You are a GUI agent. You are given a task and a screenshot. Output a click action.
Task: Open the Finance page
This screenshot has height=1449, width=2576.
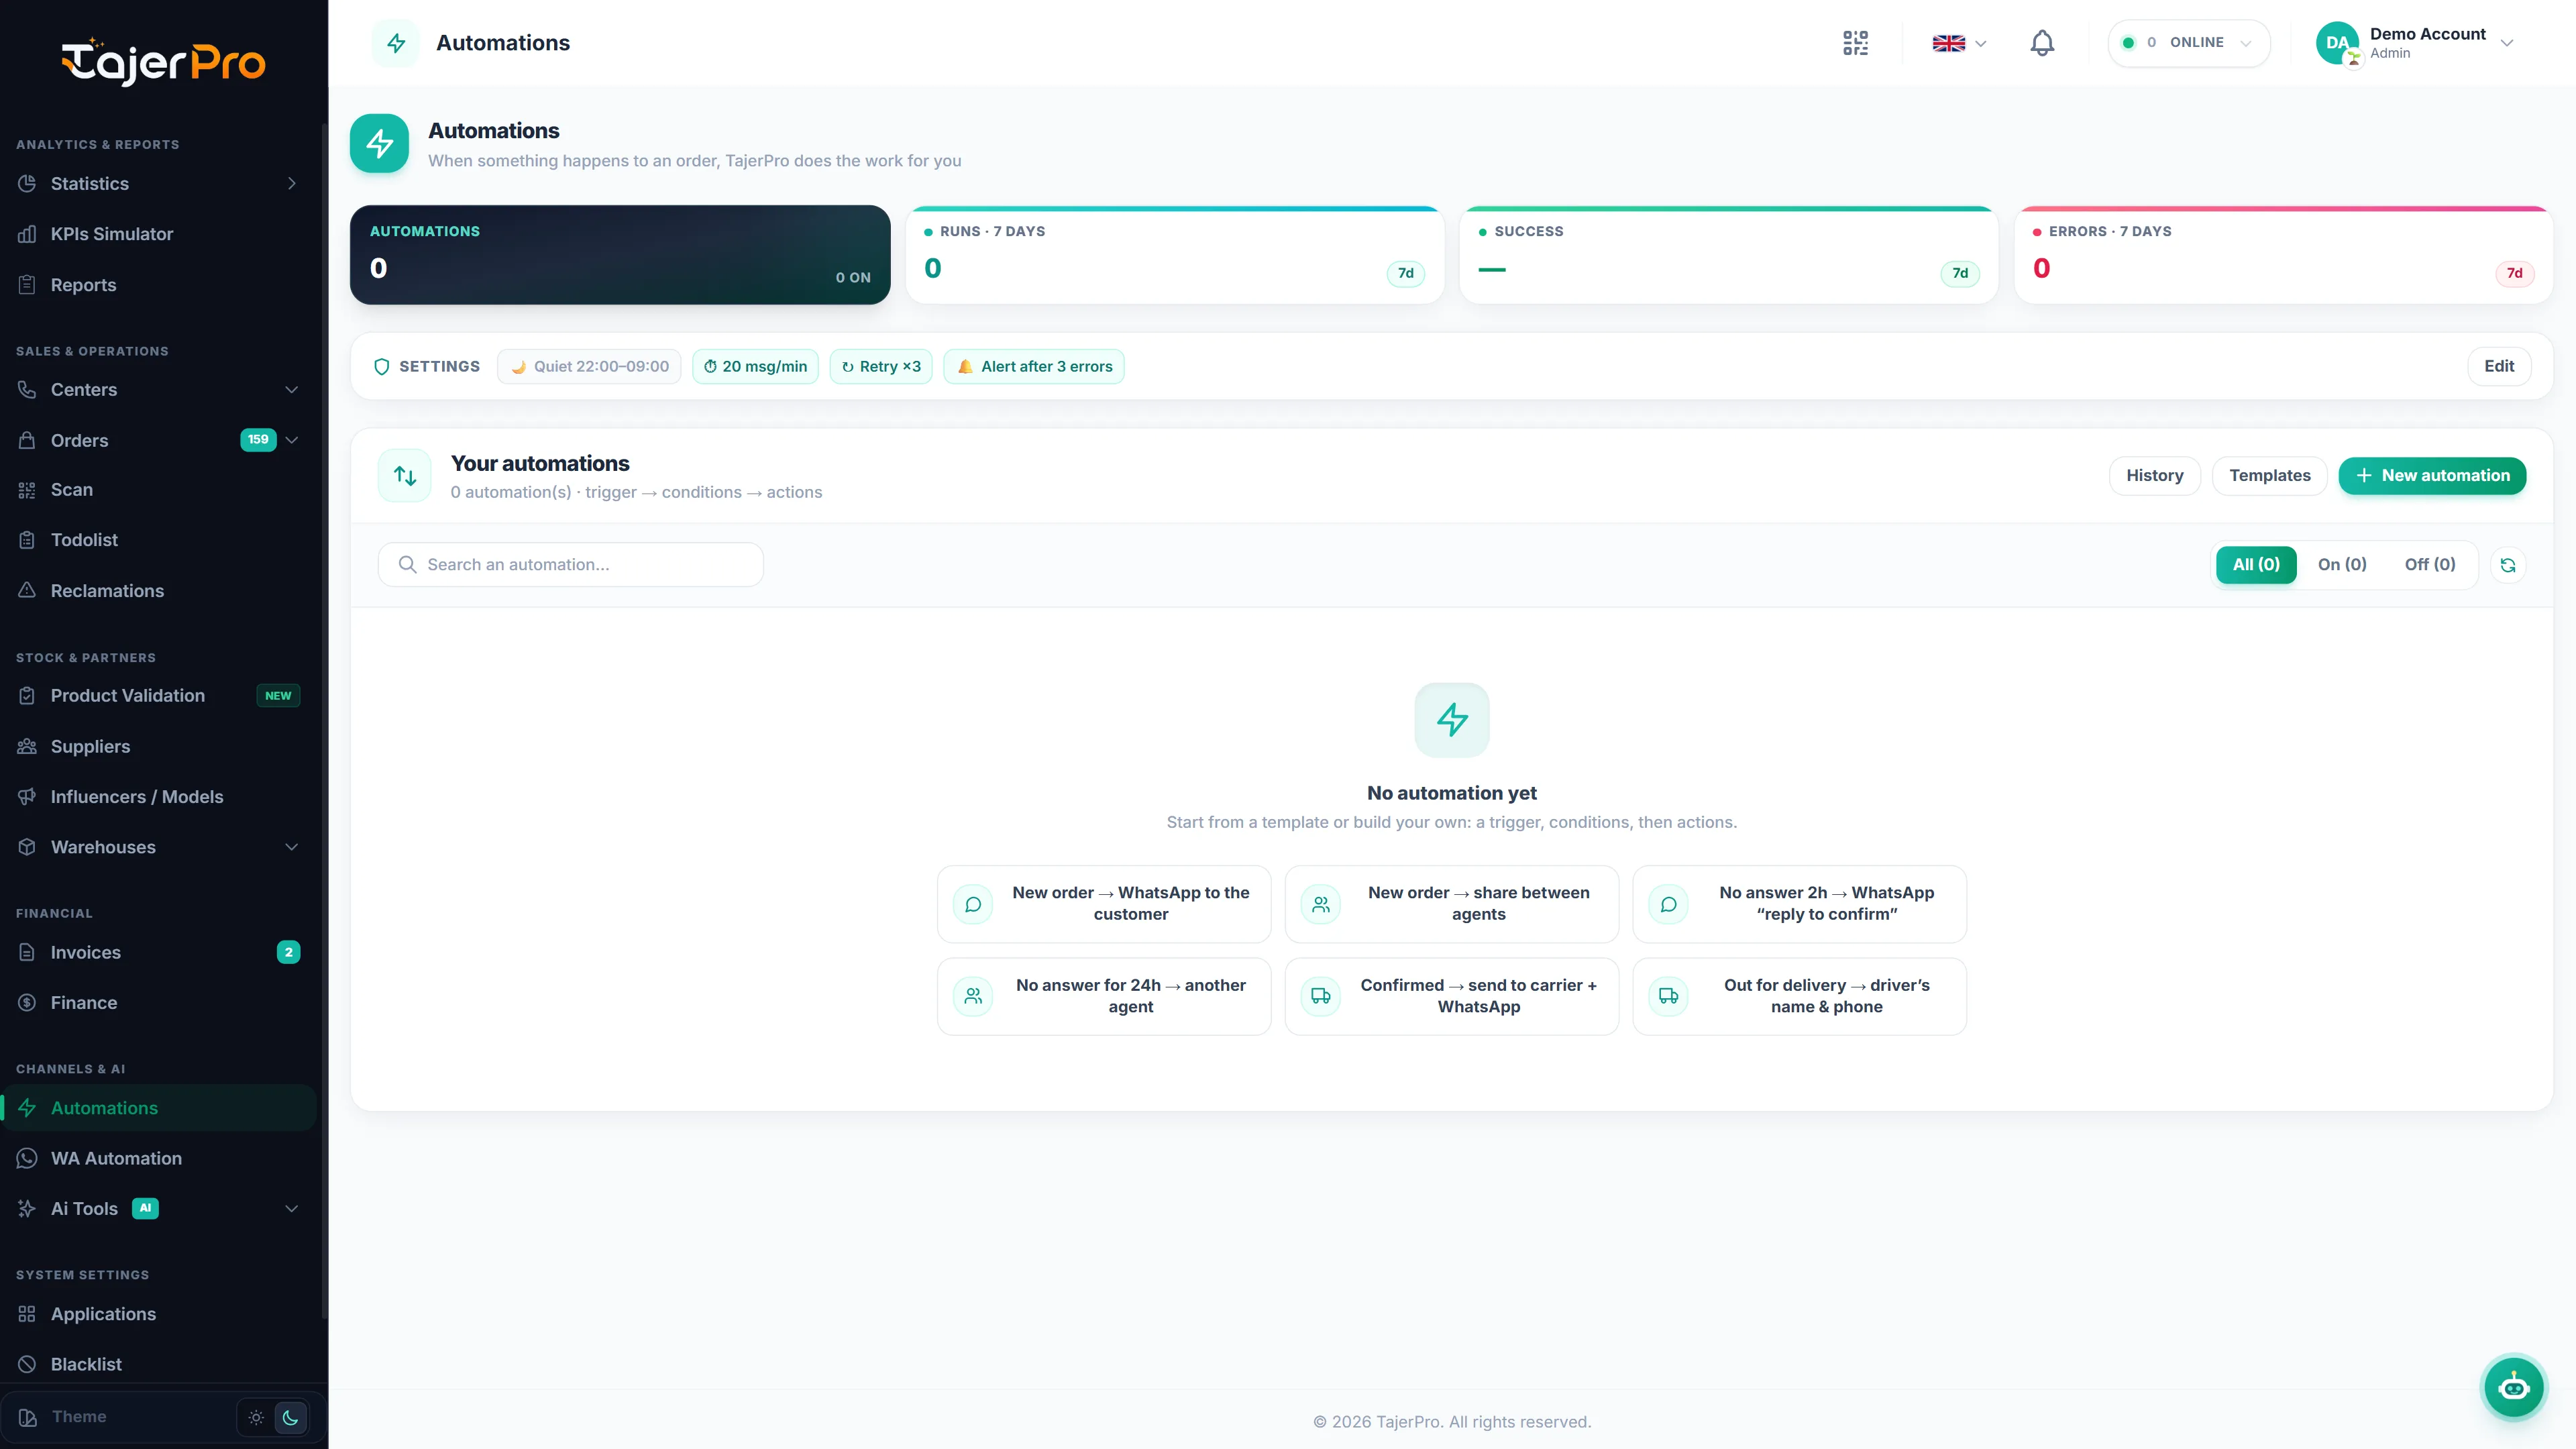pos(158,1003)
